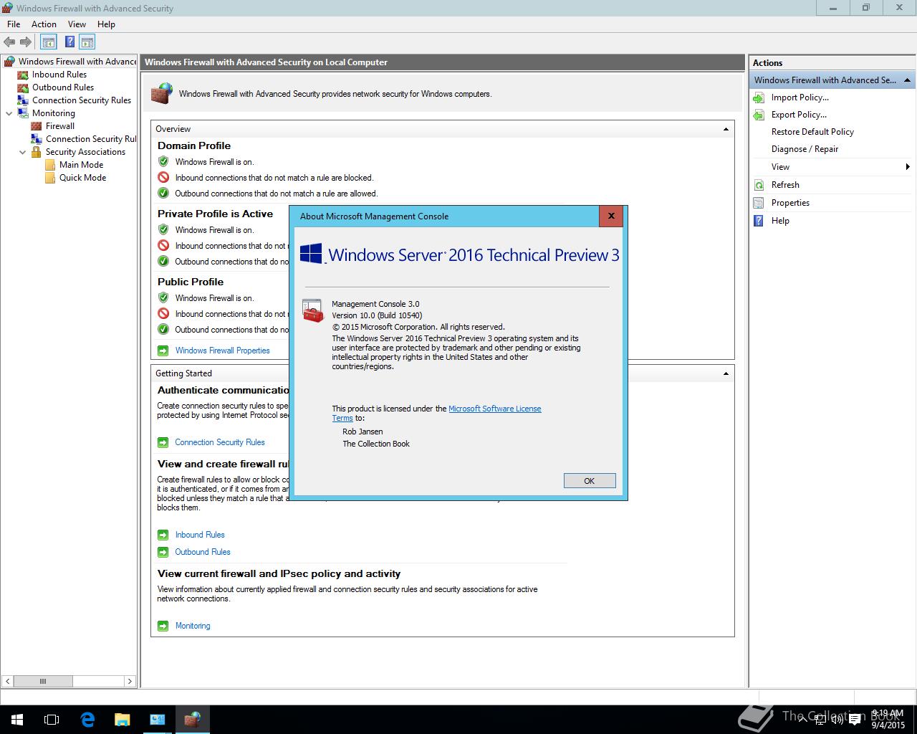Click the firewall globe icon in banner
The height and width of the screenshot is (734, 917).
click(x=161, y=93)
